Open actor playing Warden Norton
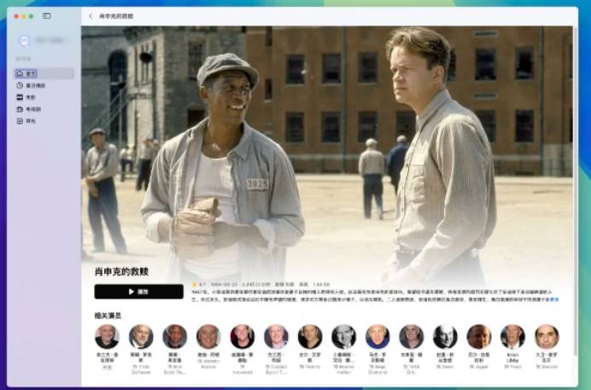591x390 pixels. point(208,336)
